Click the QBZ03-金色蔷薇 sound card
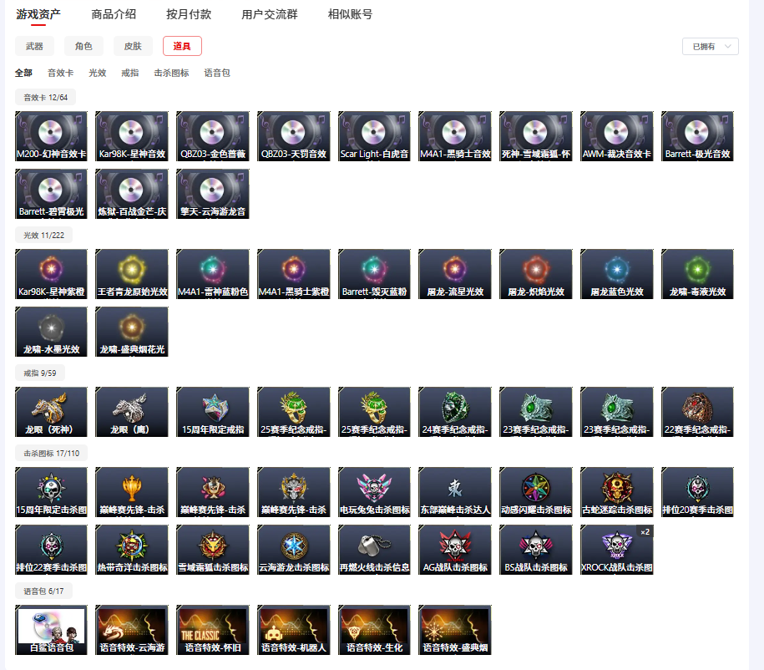Image resolution: width=764 pixels, height=670 pixels. click(213, 136)
